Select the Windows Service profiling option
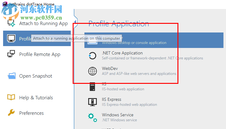This screenshot has width=226, height=129. tap(117, 115)
